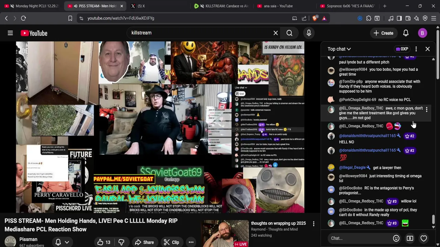Start voice search with the microphone

pyautogui.click(x=309, y=33)
